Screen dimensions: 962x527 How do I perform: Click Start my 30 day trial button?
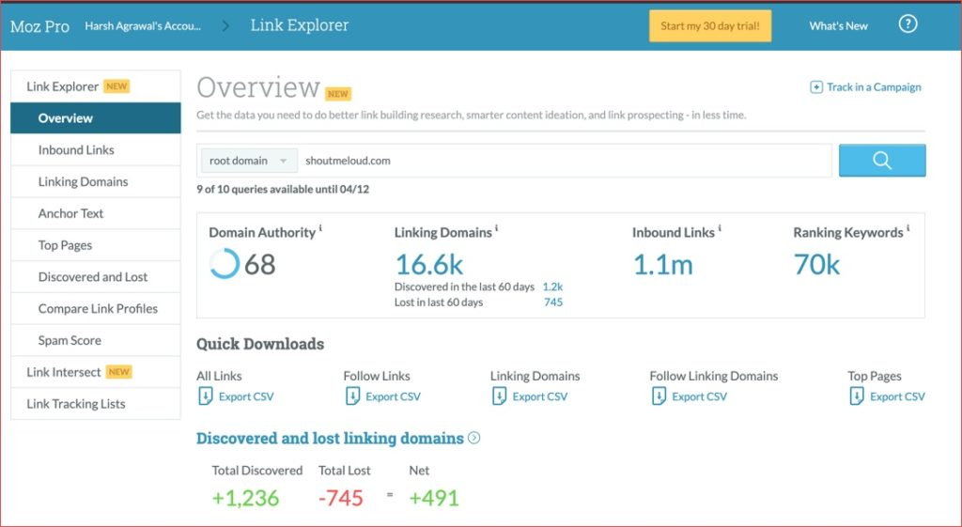710,25
